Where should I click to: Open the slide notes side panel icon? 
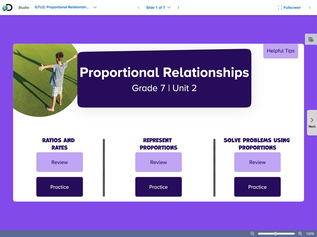tap(311, 40)
